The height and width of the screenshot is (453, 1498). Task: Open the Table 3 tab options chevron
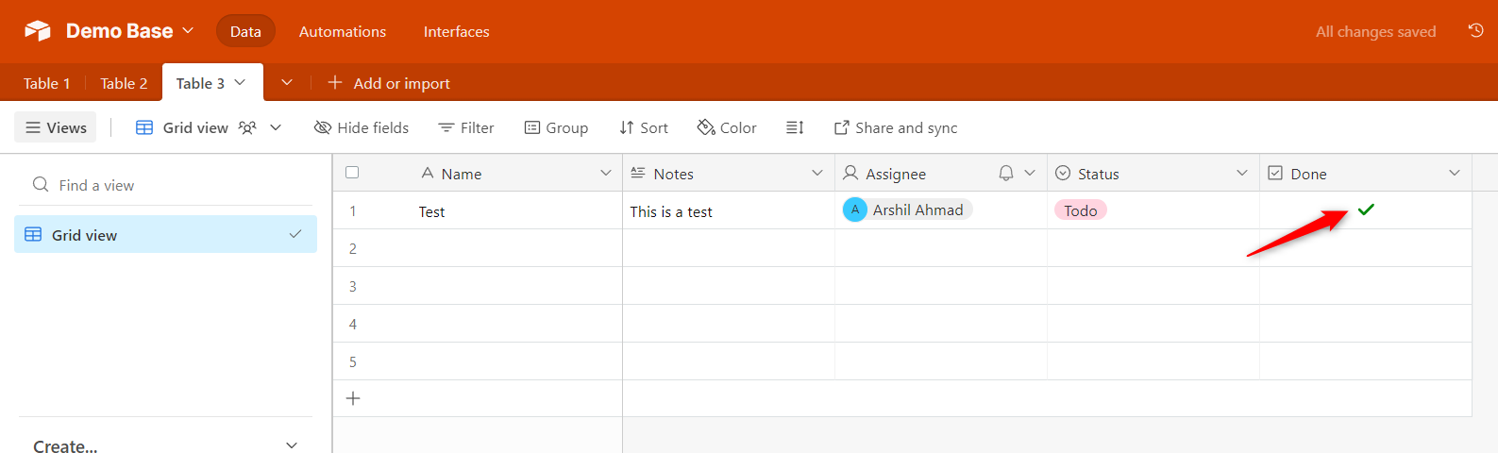click(x=240, y=82)
